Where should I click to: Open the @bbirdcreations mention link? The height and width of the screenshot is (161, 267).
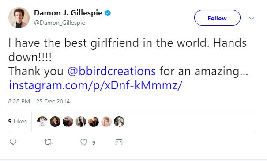(x=112, y=71)
